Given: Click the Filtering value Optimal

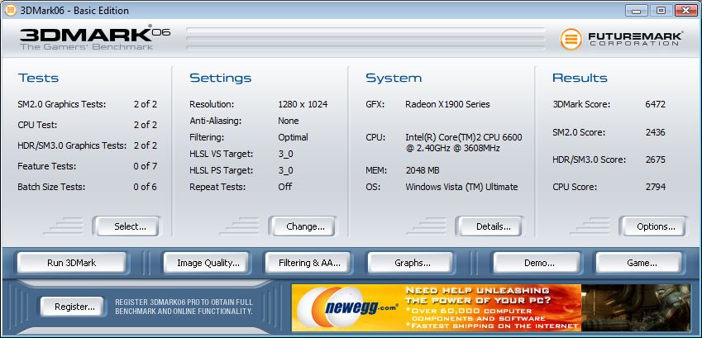Looking at the screenshot, I should coord(293,137).
